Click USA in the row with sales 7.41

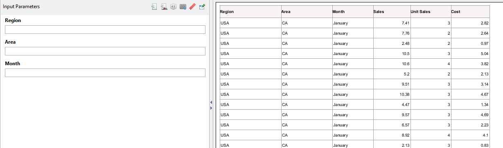tap(225, 23)
